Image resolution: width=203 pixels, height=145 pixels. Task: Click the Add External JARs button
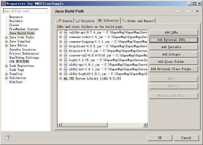[x=174, y=39]
